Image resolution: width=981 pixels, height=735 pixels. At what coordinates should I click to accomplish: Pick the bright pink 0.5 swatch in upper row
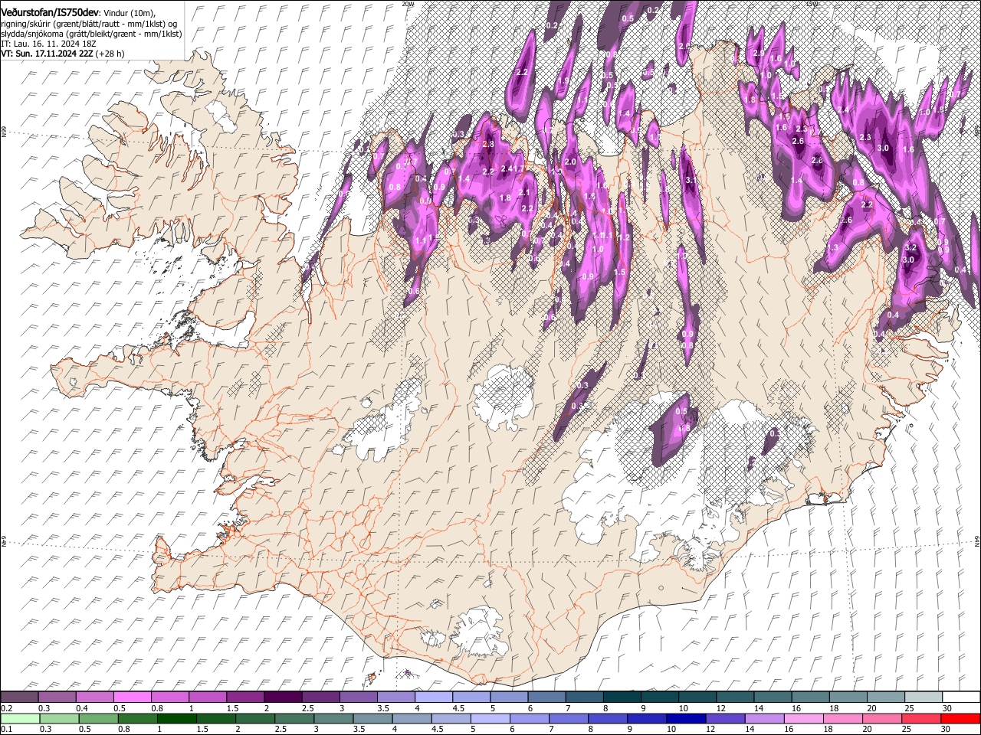tap(132, 697)
